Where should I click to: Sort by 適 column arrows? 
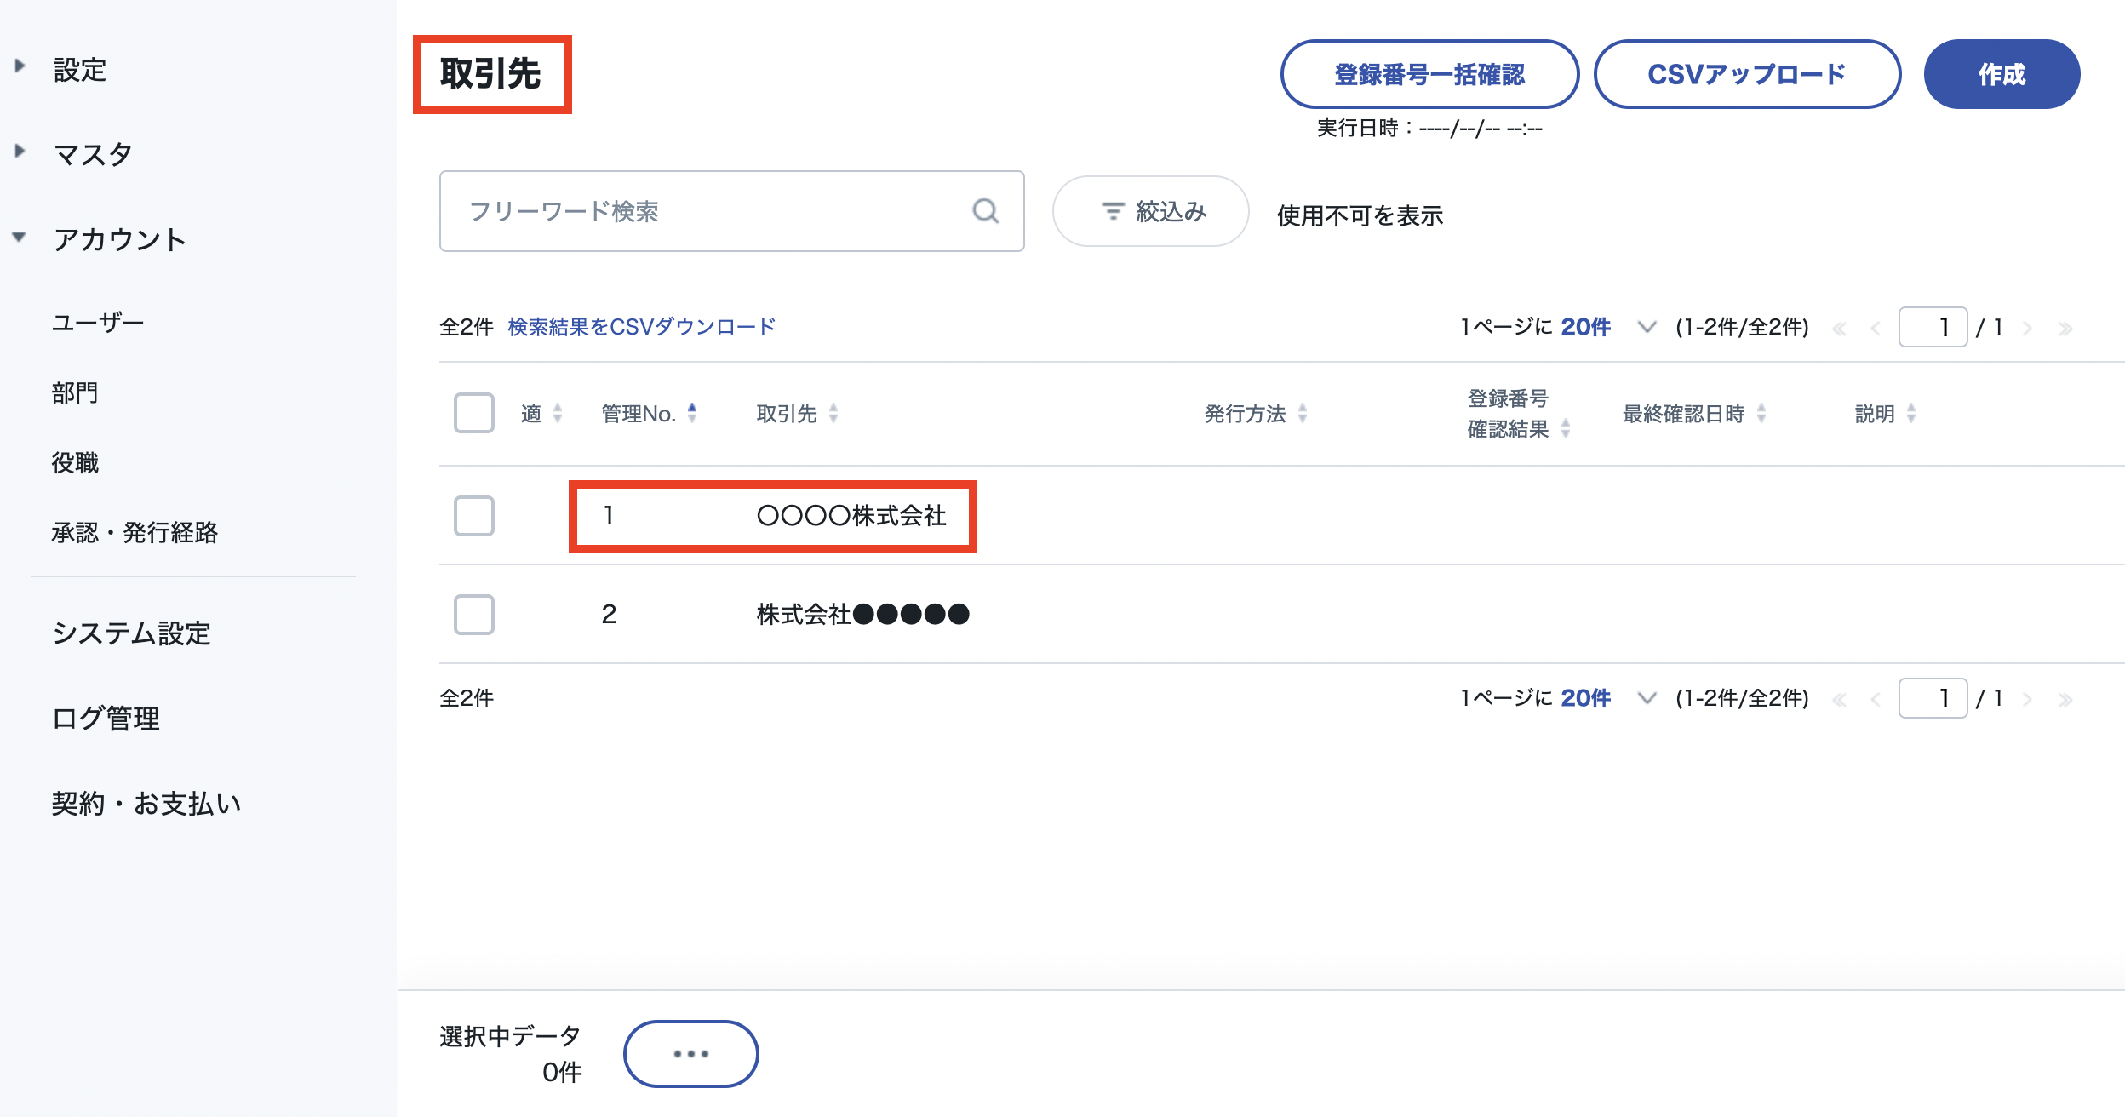558,413
